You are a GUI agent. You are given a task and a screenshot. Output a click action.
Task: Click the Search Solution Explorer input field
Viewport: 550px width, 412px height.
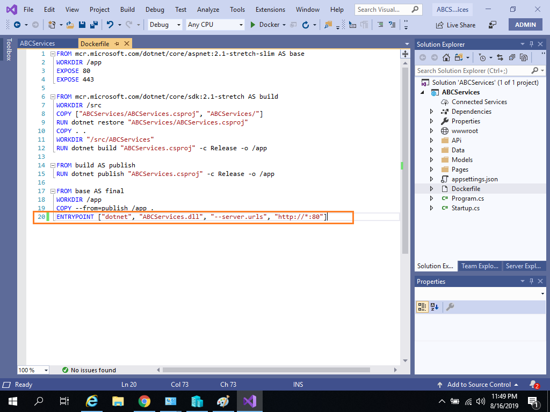point(474,71)
